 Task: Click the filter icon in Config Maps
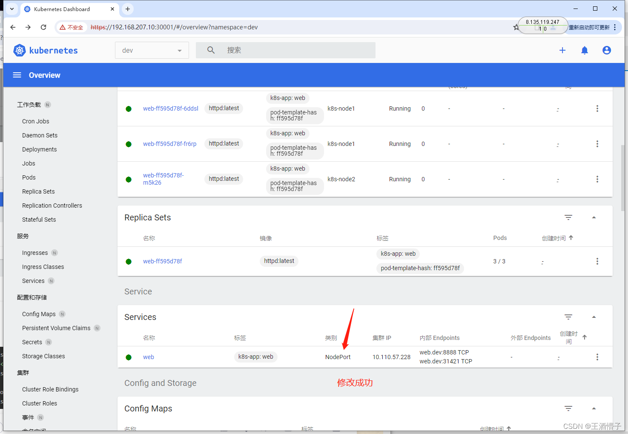(x=568, y=408)
